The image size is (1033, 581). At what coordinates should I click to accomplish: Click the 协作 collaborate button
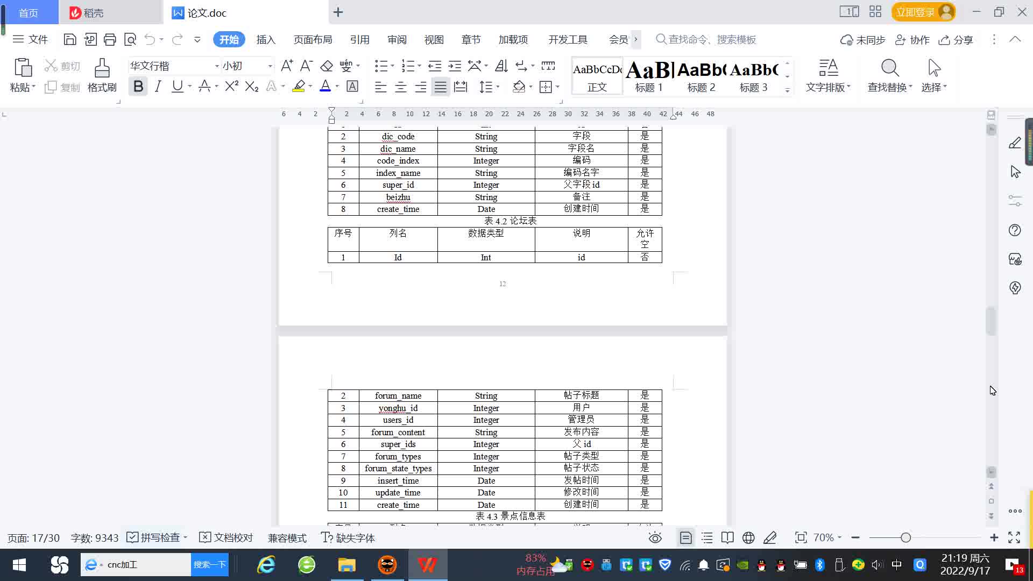tap(912, 40)
